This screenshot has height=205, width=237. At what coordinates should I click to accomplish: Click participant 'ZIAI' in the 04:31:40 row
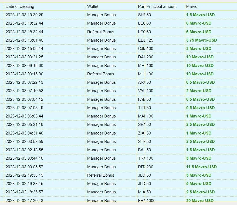[141, 133]
